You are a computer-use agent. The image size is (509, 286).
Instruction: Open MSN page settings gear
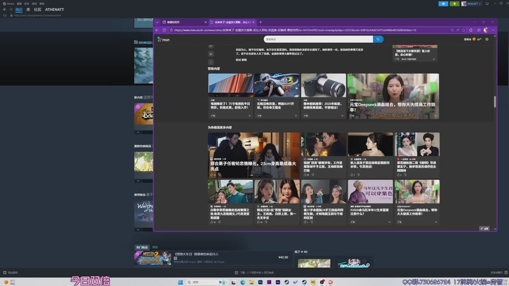coord(487,39)
